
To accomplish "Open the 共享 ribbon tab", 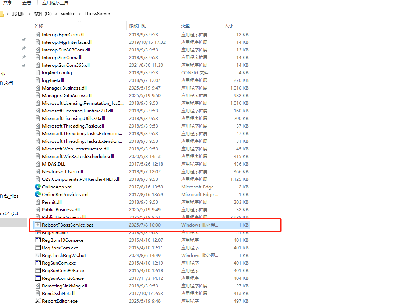I will click(x=8, y=3).
